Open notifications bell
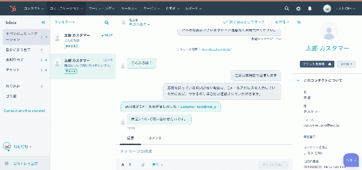This screenshot has width=362, height=170. click(310, 9)
